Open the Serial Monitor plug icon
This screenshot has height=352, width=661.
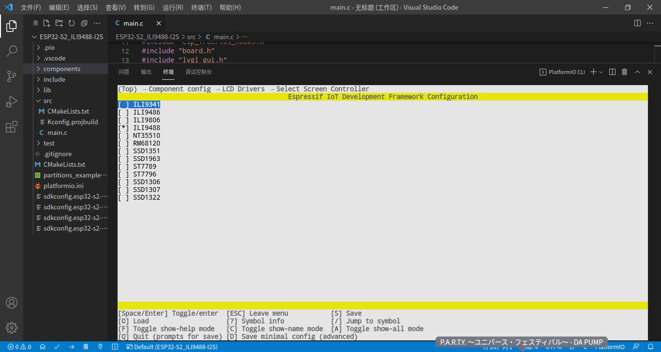[x=100, y=347]
